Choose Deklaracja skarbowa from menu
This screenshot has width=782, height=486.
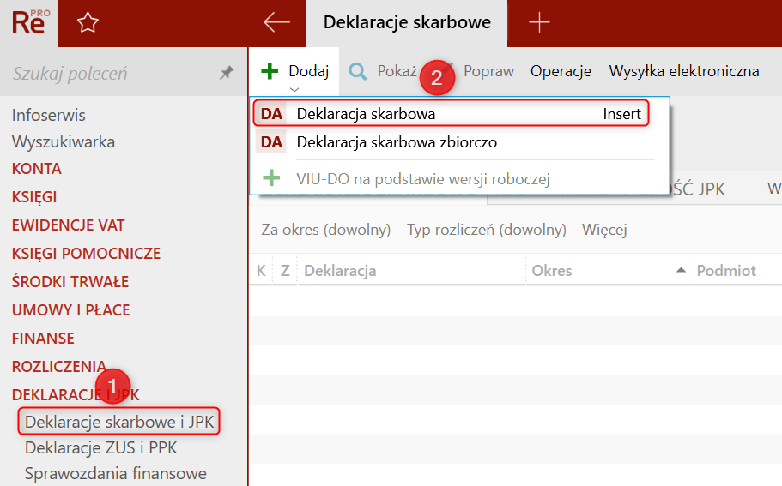click(x=452, y=113)
